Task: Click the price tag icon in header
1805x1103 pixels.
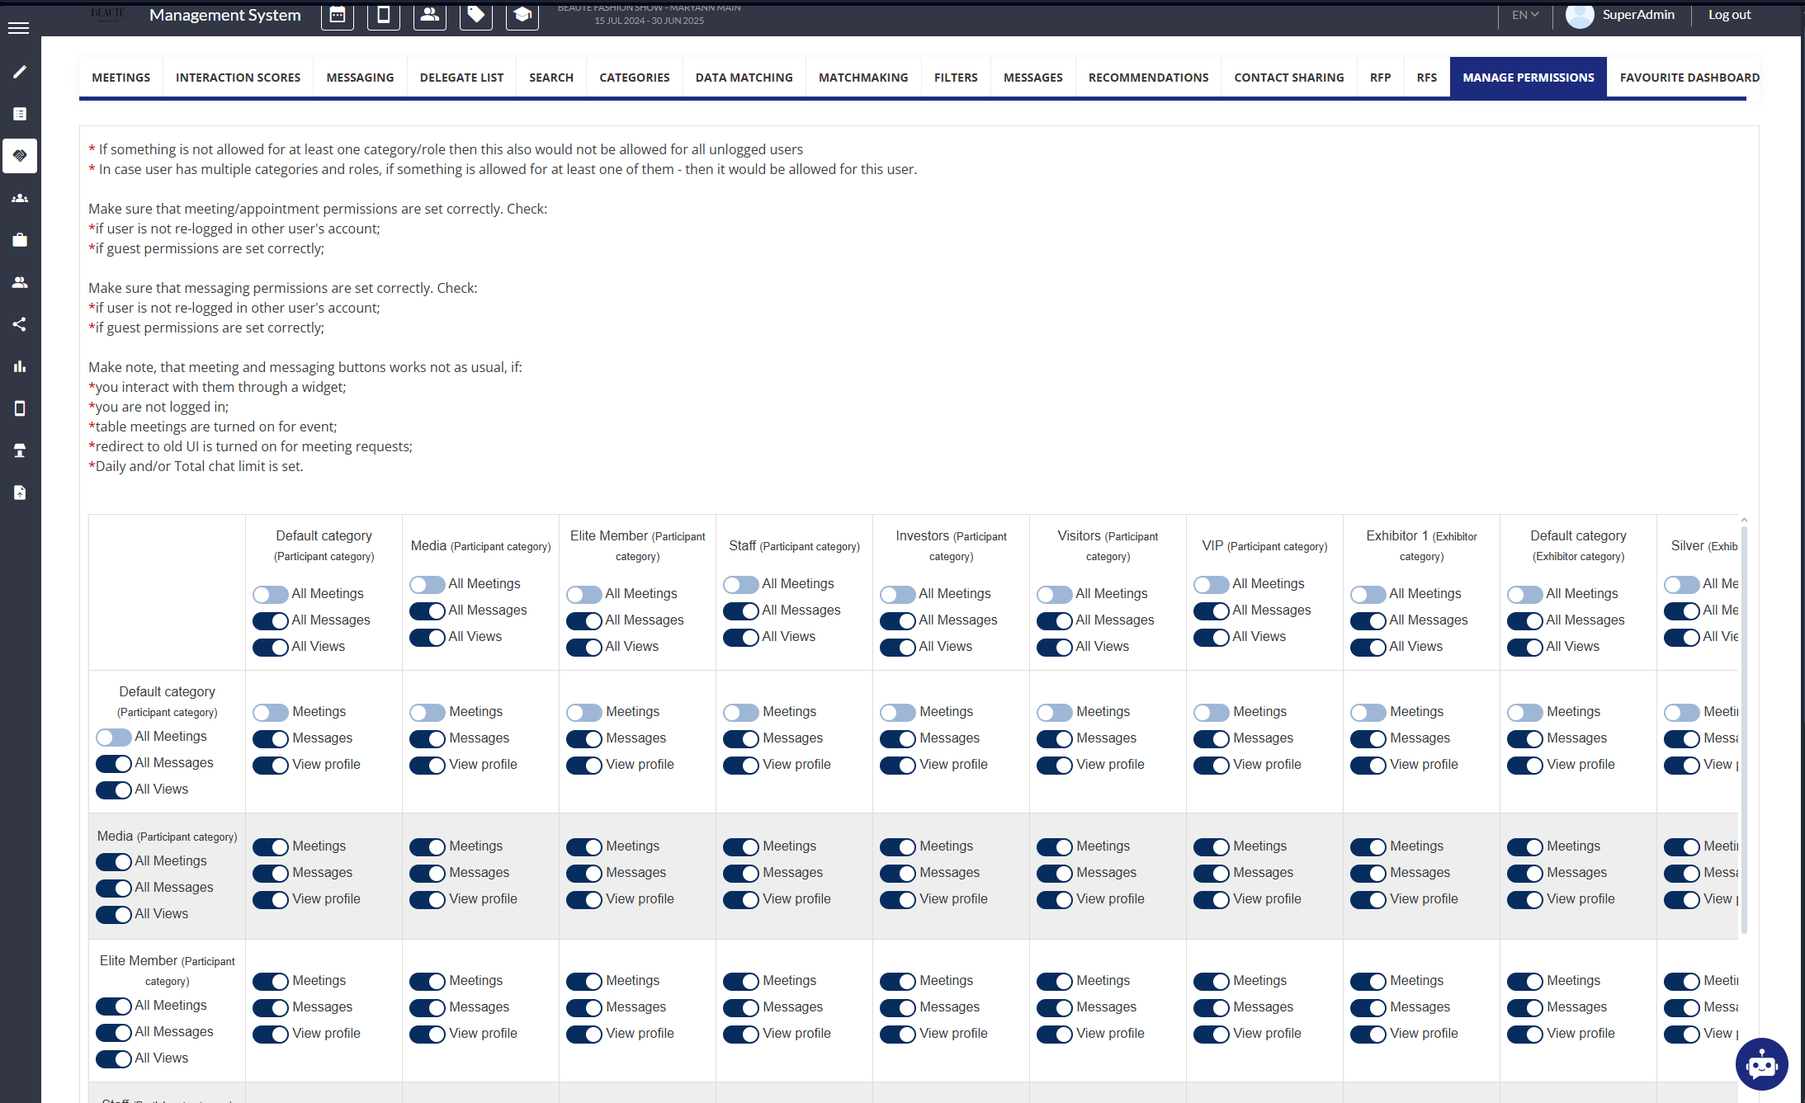Action: [x=475, y=15]
